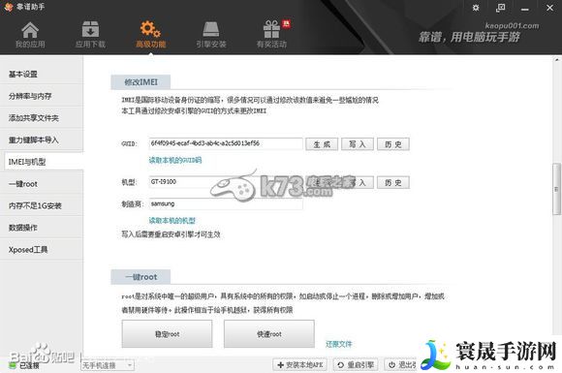
Task: Click the 稳定root button
Action: point(167,334)
